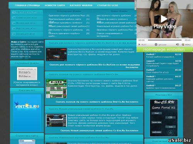Screen dimensions: 193x144
Task: Open the green Onil-Cs.Ru template thumbnail
Action: tap(56, 89)
